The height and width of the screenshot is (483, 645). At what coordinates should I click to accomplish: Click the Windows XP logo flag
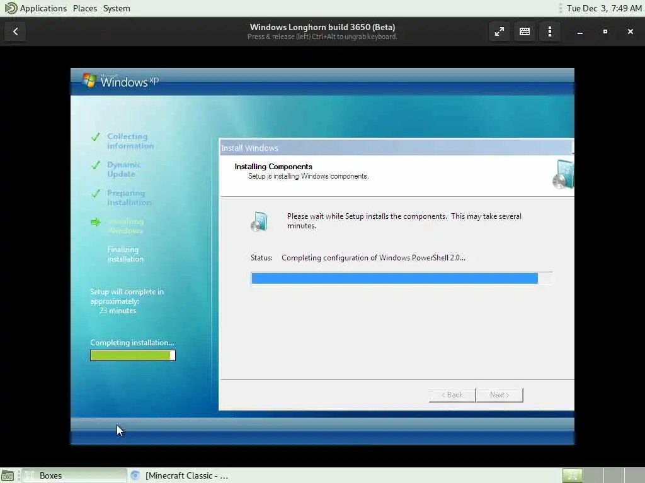pos(89,80)
